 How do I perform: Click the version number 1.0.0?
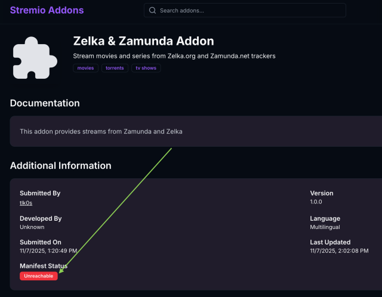tap(317, 203)
